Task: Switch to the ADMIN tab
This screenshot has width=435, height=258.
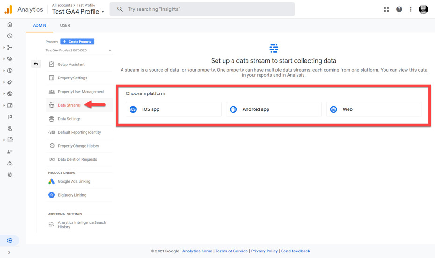Action: click(x=39, y=25)
